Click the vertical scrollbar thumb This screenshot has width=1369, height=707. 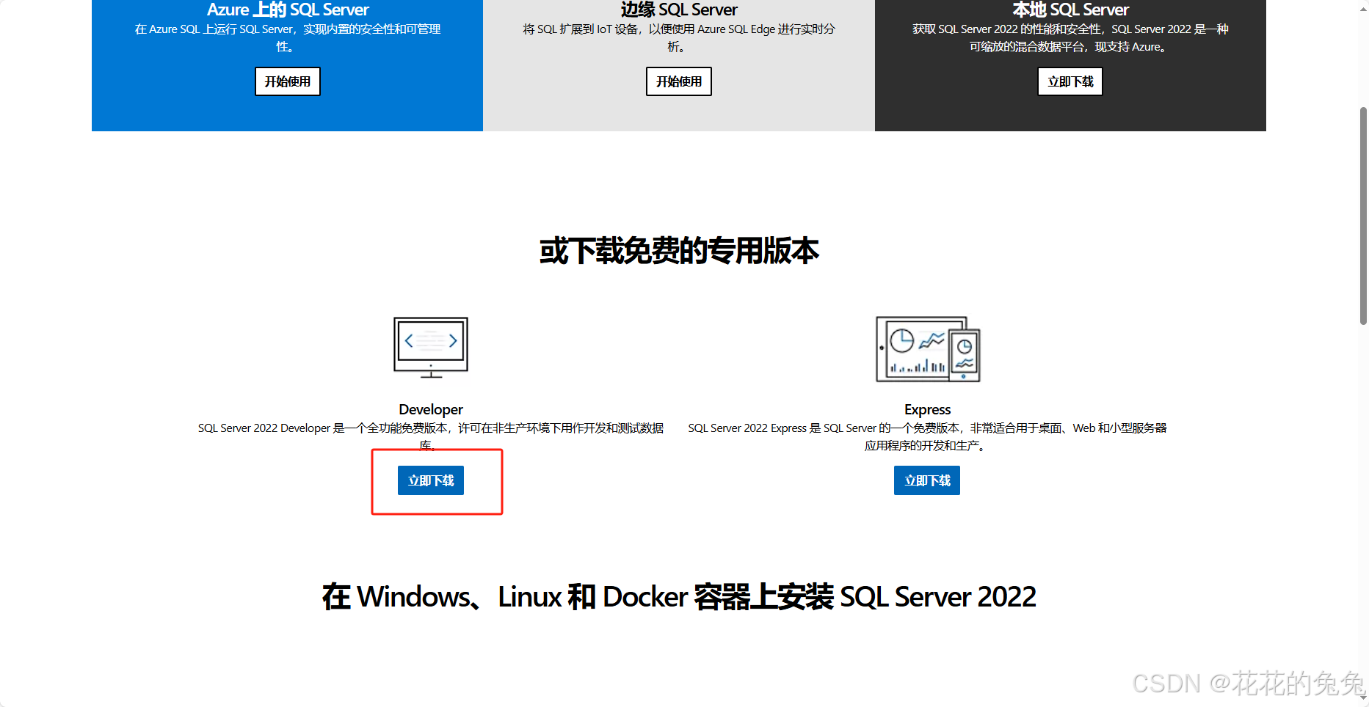click(x=1363, y=216)
